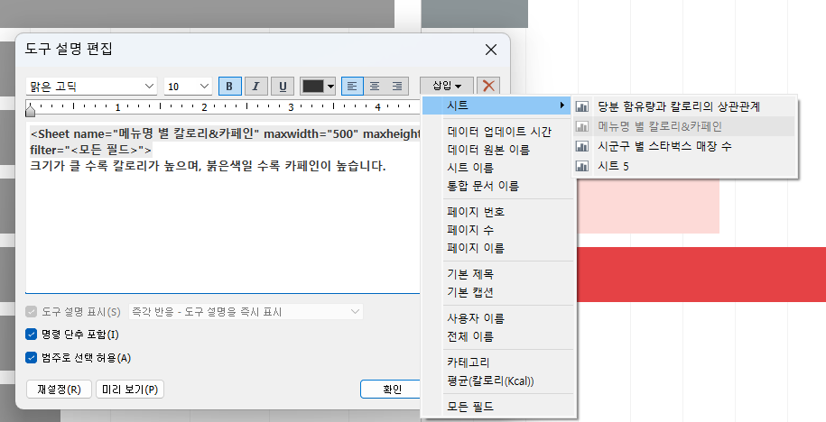Insert 전체 이름 field

pos(470,336)
